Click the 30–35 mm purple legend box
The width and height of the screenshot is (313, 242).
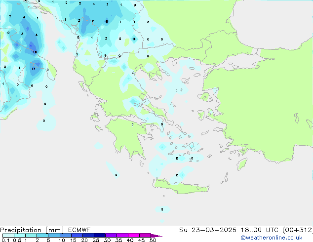[x=111, y=236]
